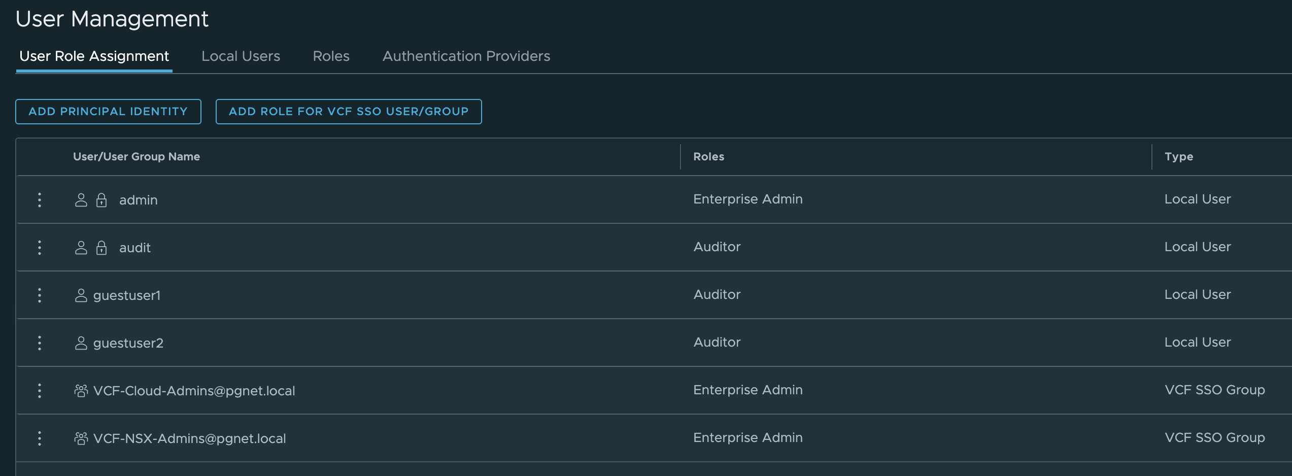
Task: Click the lock icon beside admin
Action: (101, 200)
